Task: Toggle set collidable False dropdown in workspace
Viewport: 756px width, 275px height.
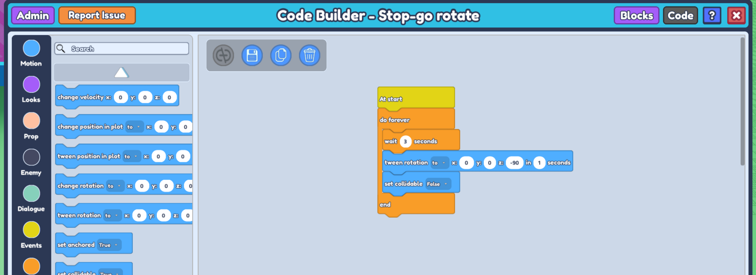Action: [437, 184]
